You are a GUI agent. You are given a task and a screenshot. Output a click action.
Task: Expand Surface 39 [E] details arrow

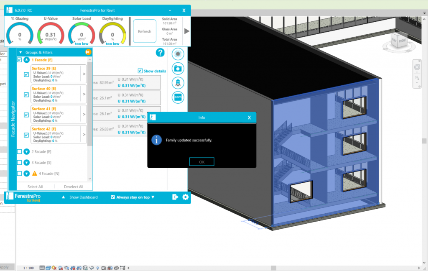pos(84,74)
